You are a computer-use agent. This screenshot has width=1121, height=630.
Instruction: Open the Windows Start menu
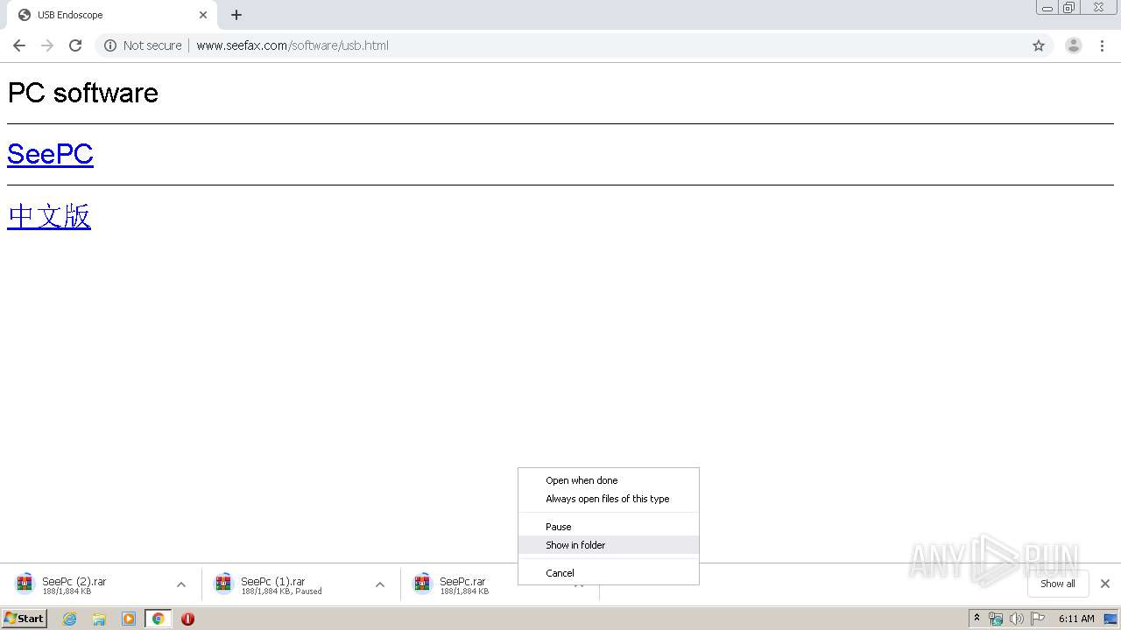pos(24,619)
